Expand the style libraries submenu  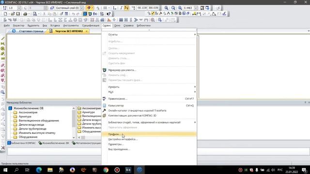pyautogui.click(x=149, y=122)
